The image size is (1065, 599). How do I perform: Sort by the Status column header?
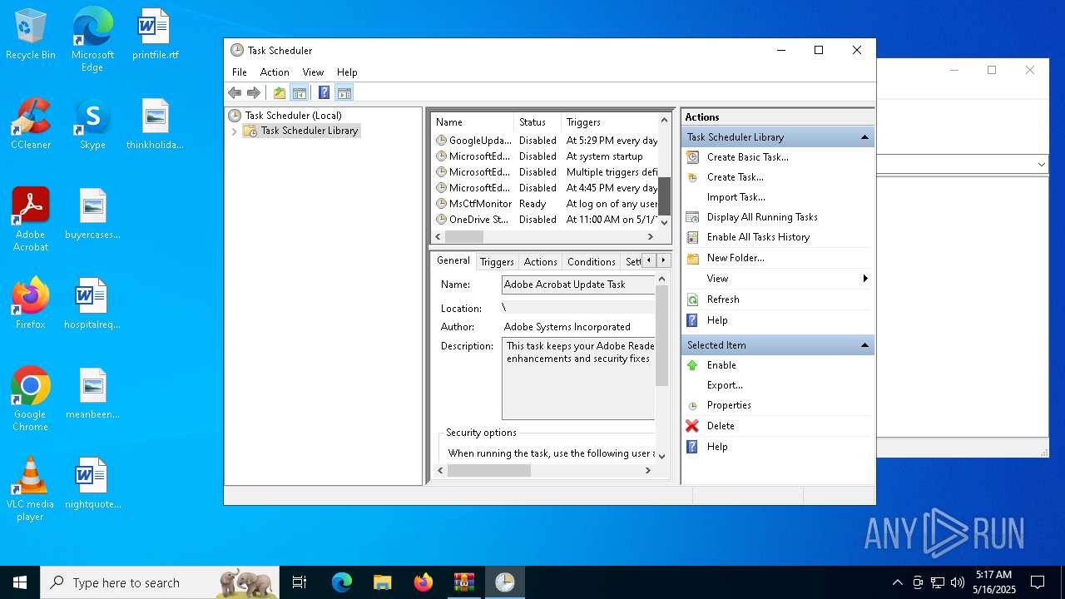(537, 122)
